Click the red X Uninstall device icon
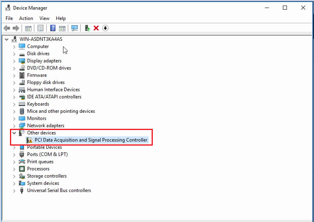Image resolution: width=314 pixels, height=222 pixels. click(96, 28)
